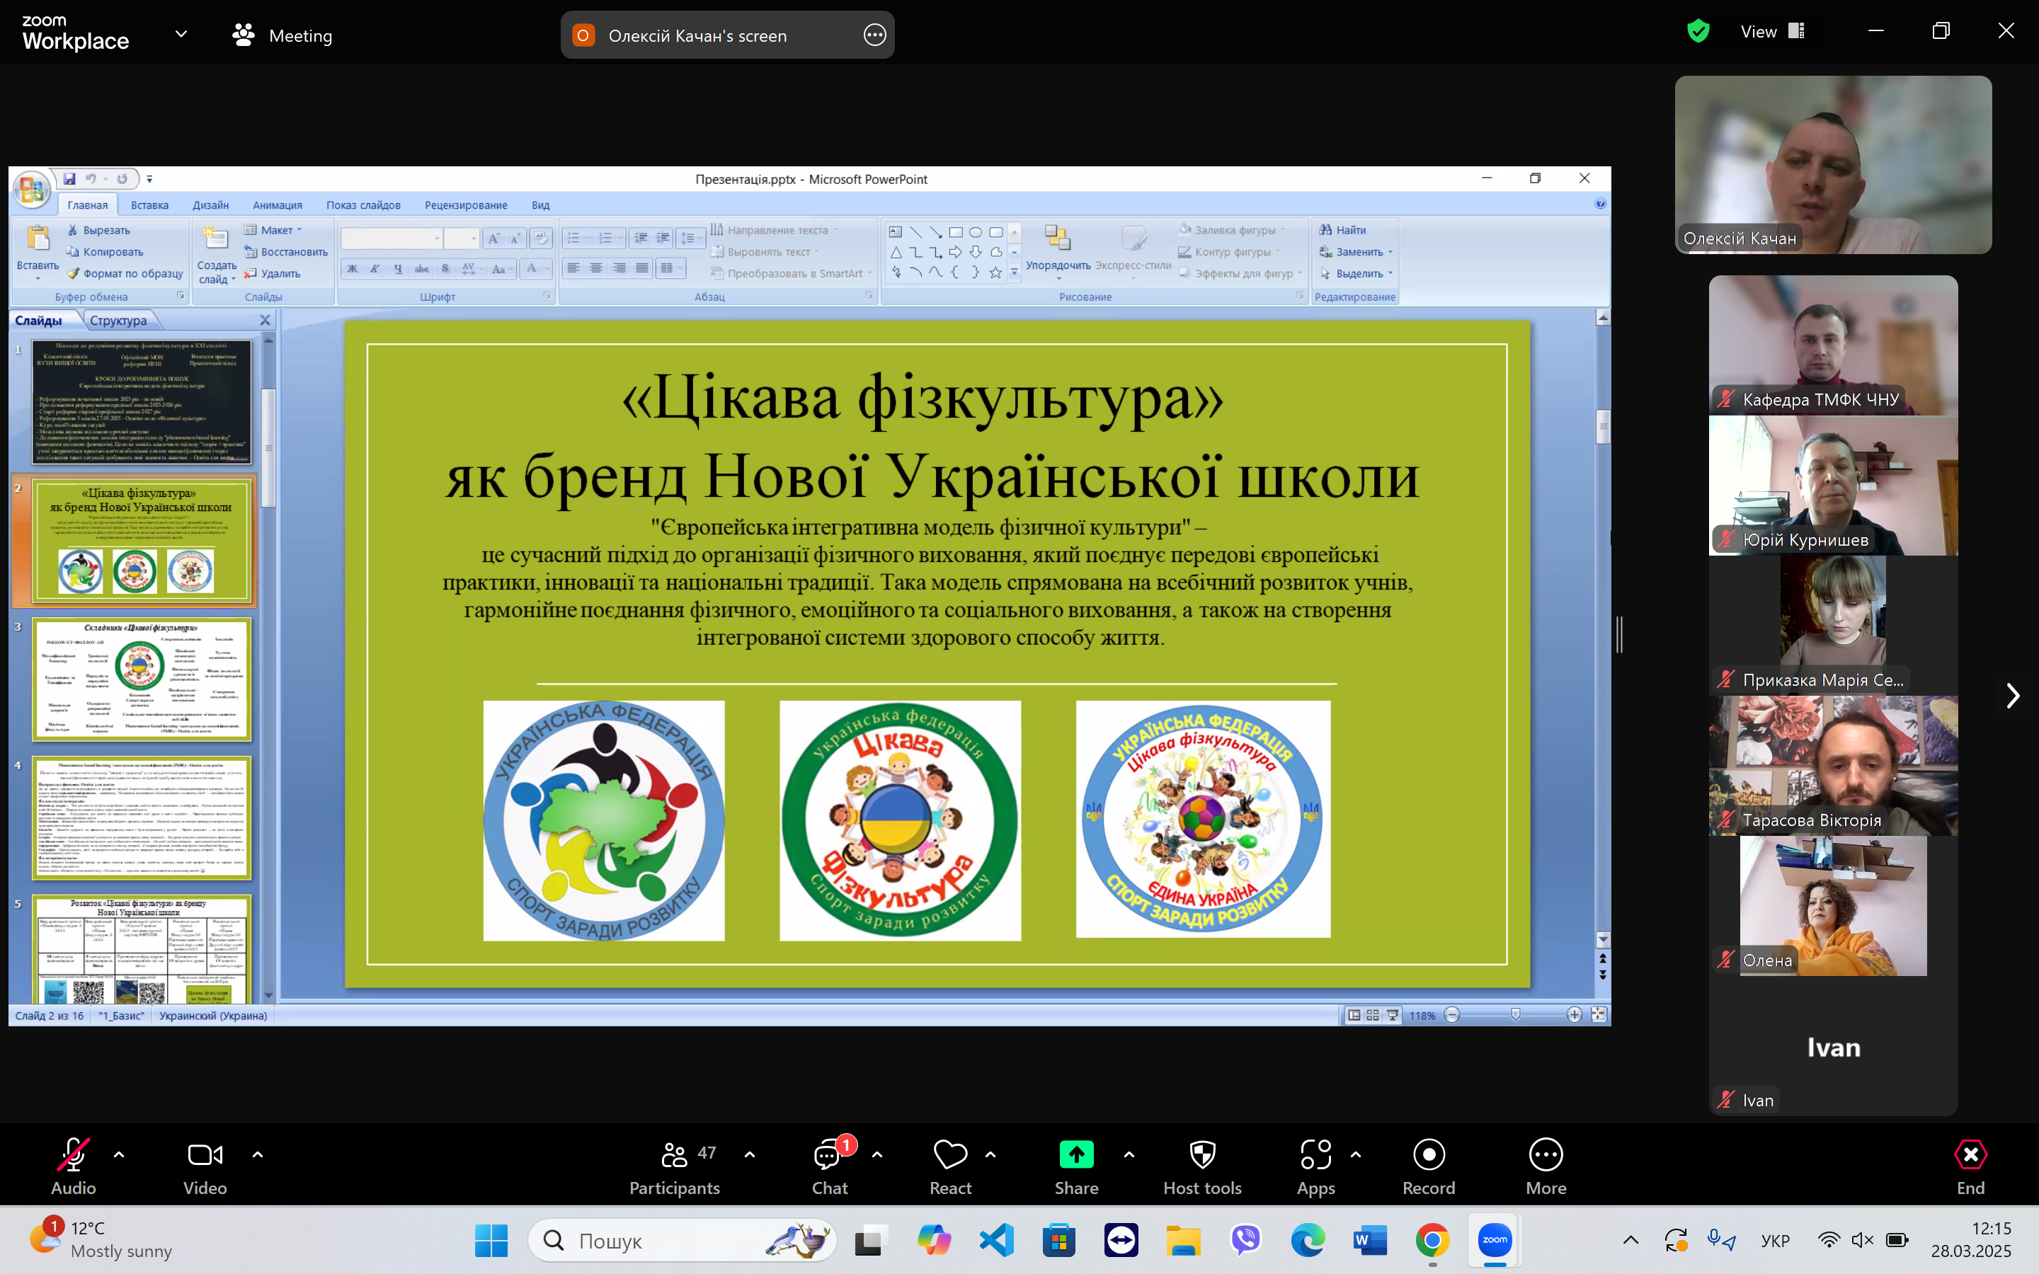
Task: Open the Chat panel
Action: point(830,1168)
